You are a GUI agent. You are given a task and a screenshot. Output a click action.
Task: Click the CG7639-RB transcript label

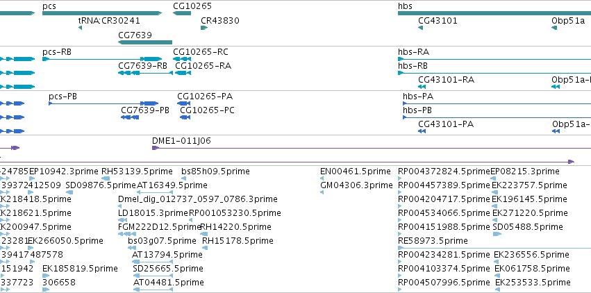click(x=143, y=66)
